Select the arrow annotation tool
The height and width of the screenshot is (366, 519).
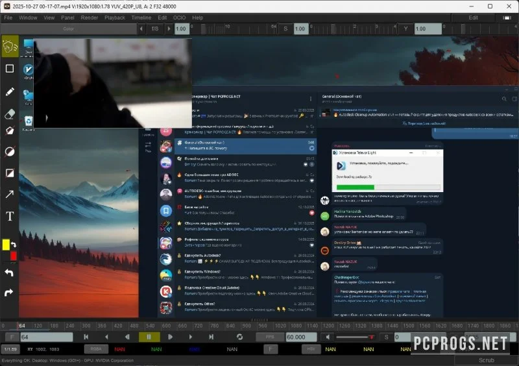point(10,194)
